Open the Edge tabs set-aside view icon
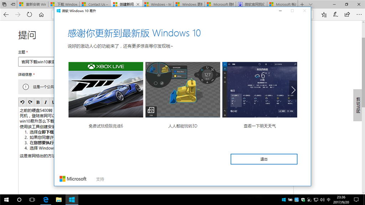 4,4
